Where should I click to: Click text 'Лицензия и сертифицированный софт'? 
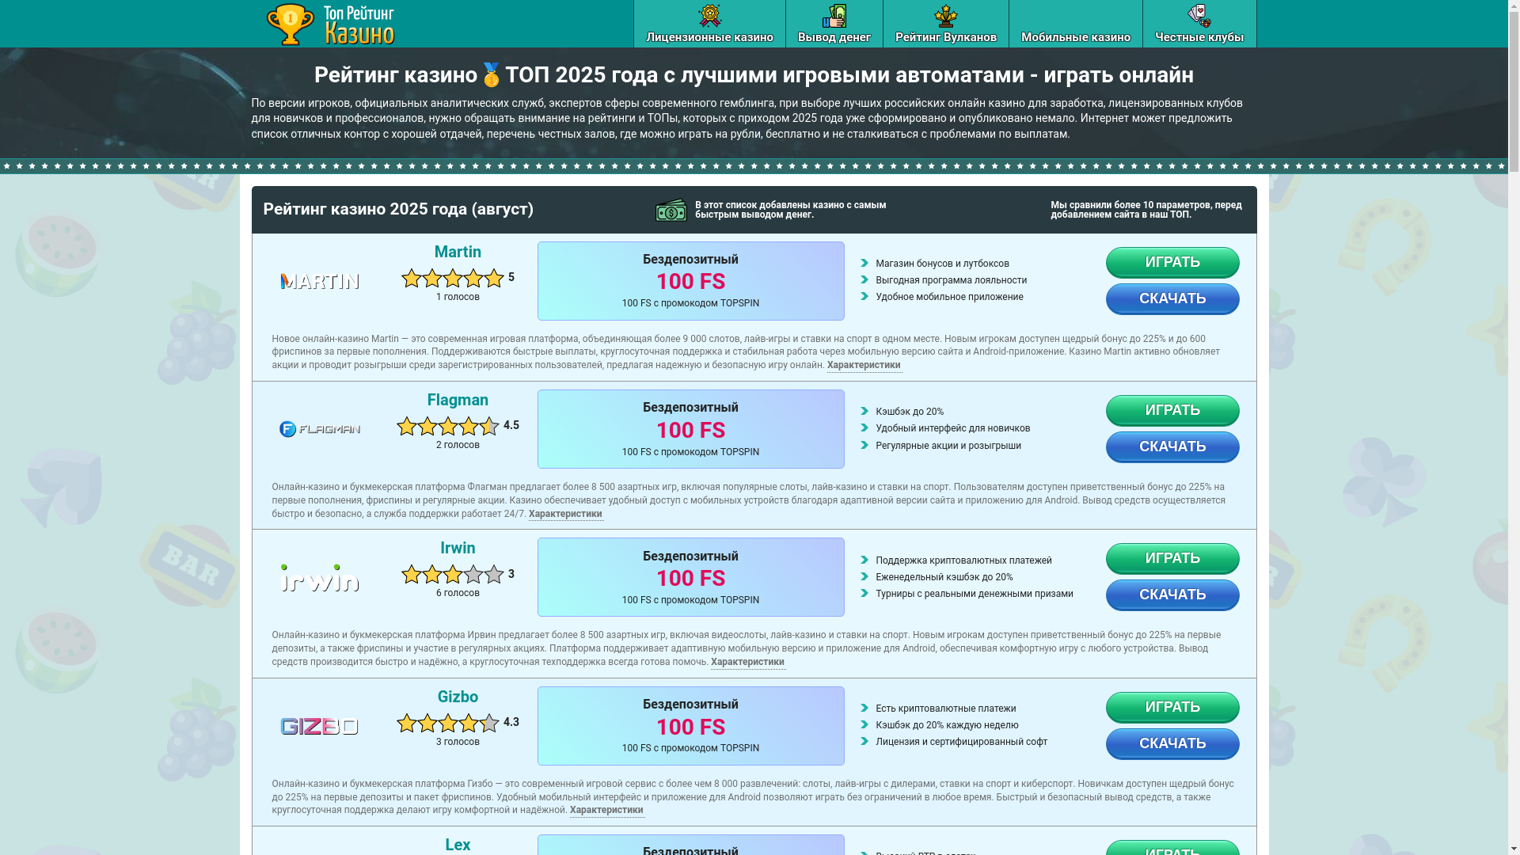click(961, 742)
